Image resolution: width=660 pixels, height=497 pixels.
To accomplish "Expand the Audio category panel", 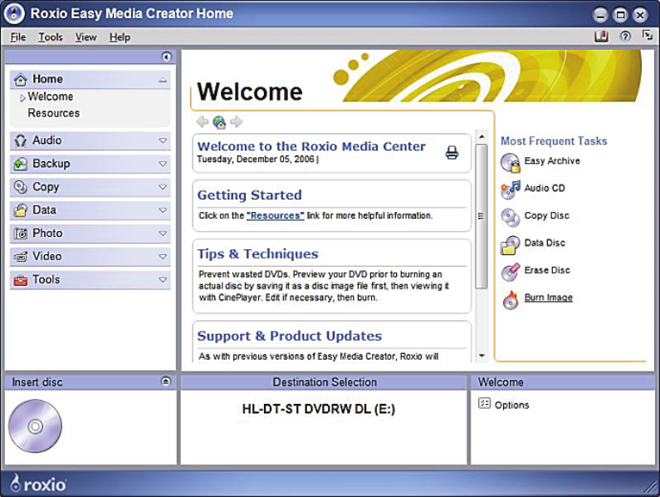I will tap(163, 141).
